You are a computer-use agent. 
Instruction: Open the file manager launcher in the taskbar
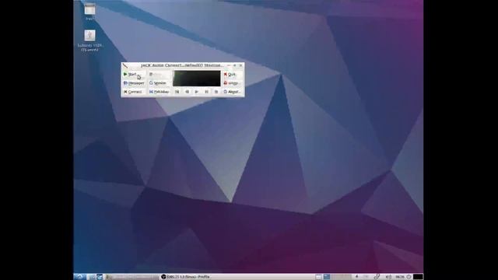92,277
